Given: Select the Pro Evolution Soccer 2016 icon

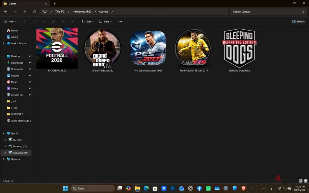Looking at the screenshot, I should tap(194, 48).
